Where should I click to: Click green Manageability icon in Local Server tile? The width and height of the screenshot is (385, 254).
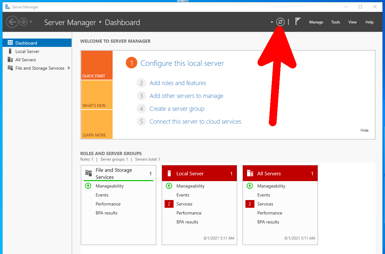(x=169, y=186)
